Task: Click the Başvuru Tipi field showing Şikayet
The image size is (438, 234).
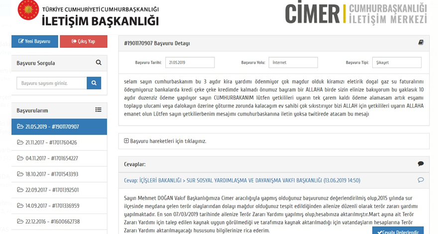Action: (397, 63)
